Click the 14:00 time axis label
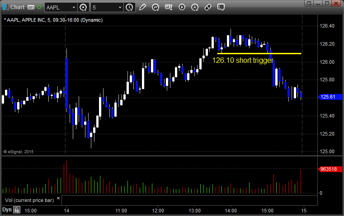 coord(231,211)
